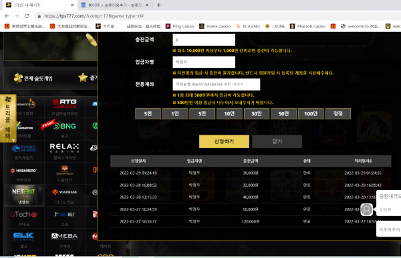Click the clover all-slot-games tab

click(33, 78)
